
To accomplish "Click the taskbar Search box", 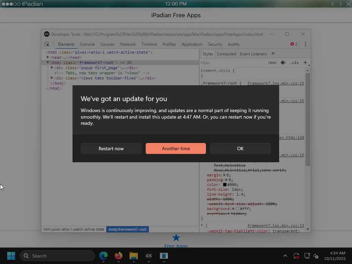I will [57, 256].
